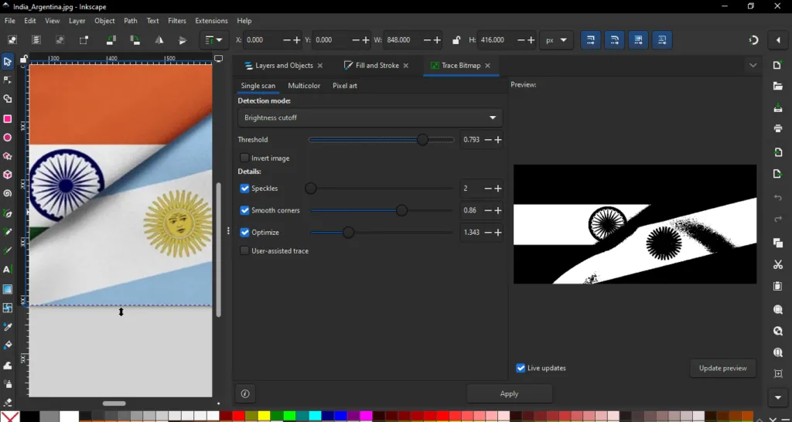Open Brightness cutoff detection mode dropdown
This screenshot has width=792, height=422.
point(370,117)
